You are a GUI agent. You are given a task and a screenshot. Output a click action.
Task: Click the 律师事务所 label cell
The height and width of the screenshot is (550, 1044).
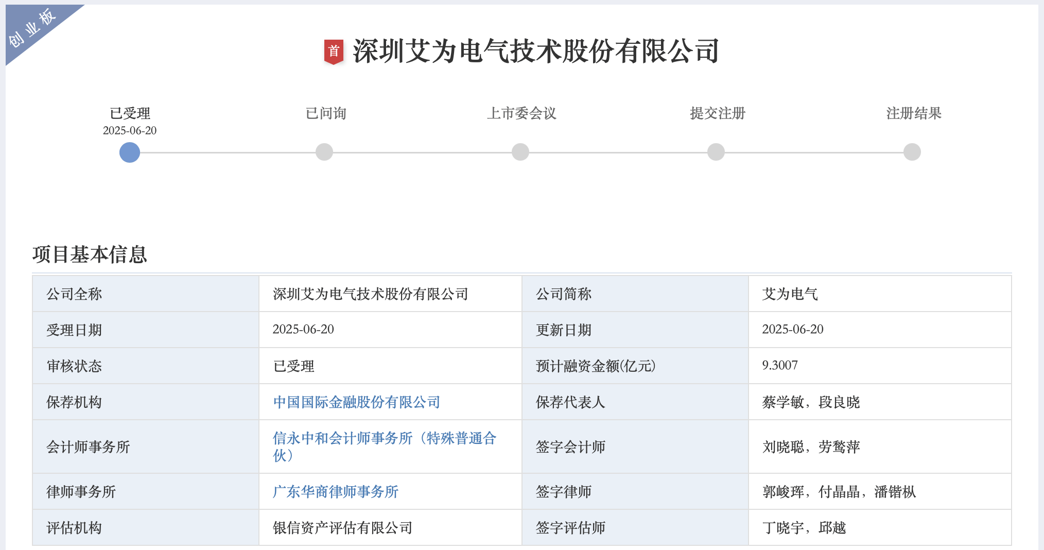tap(146, 491)
